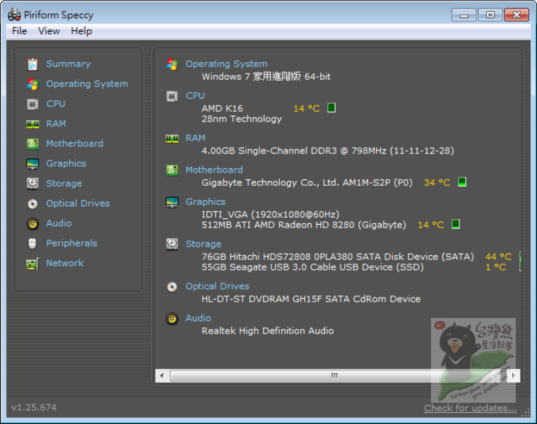537x424 pixels.
Task: Click the Seagate drive temperature 1 °C
Action: 496,267
